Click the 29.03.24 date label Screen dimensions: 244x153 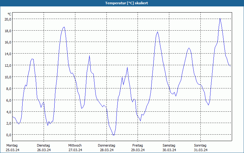(138, 150)
